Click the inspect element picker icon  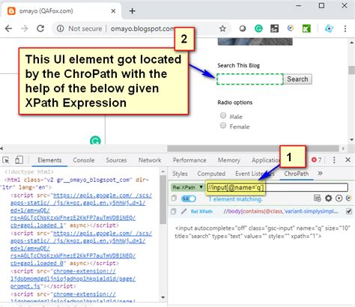click(6, 160)
